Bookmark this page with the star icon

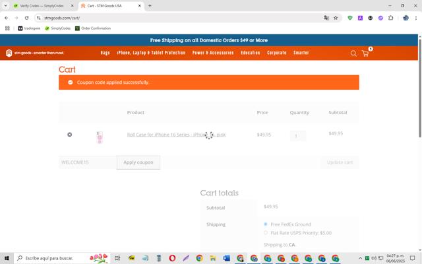pyautogui.click(x=336, y=18)
